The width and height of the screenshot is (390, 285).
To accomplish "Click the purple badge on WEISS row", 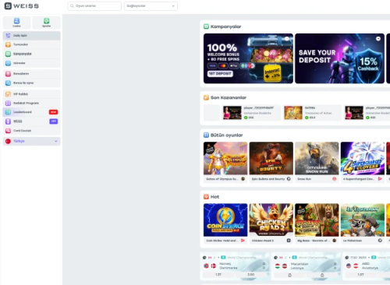I will [x=53, y=121].
